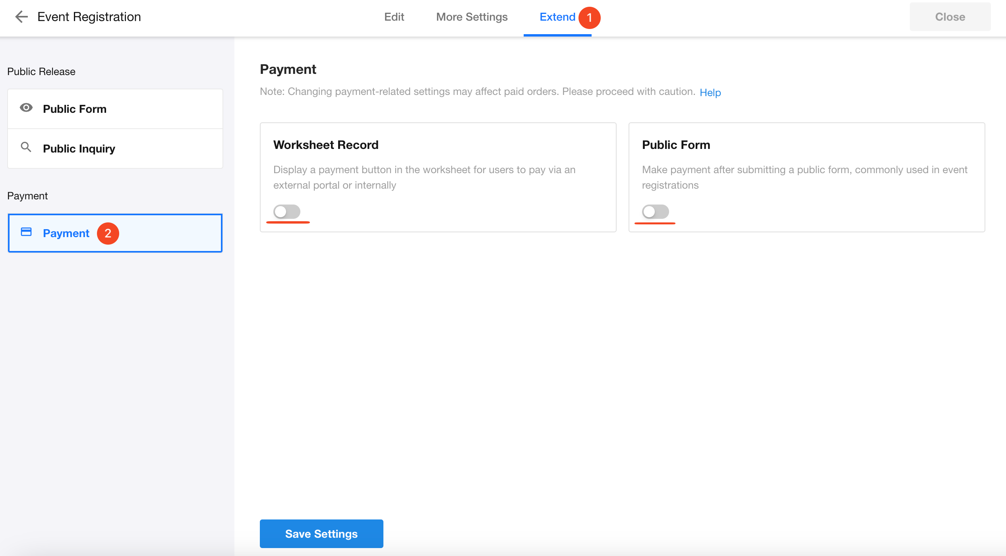Click the Payment section label in sidebar

click(27, 196)
